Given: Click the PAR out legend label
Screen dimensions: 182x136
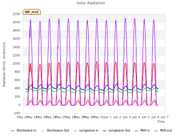Looking at the screenshot, I should coord(166,130).
